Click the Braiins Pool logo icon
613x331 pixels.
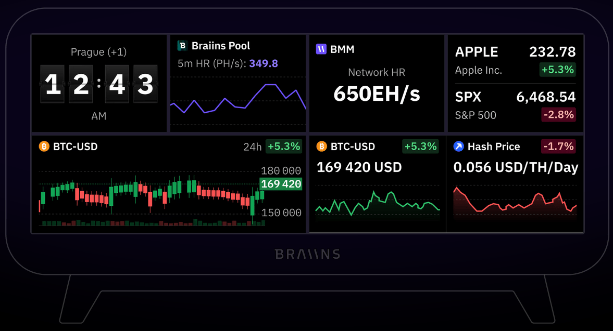182,46
